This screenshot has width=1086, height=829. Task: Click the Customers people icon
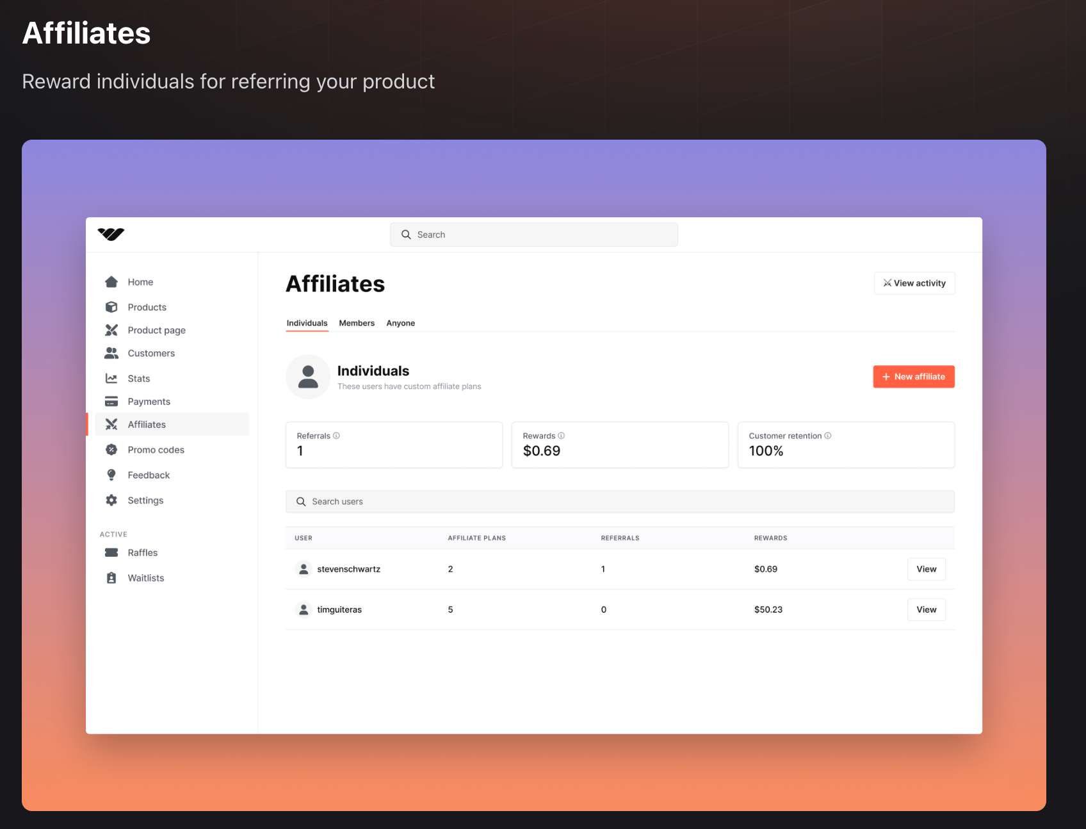click(x=111, y=353)
